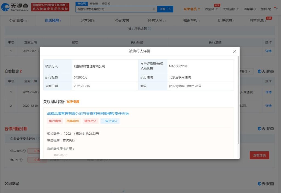
Task: Click the execution amount 342000元
Action: (81, 77)
